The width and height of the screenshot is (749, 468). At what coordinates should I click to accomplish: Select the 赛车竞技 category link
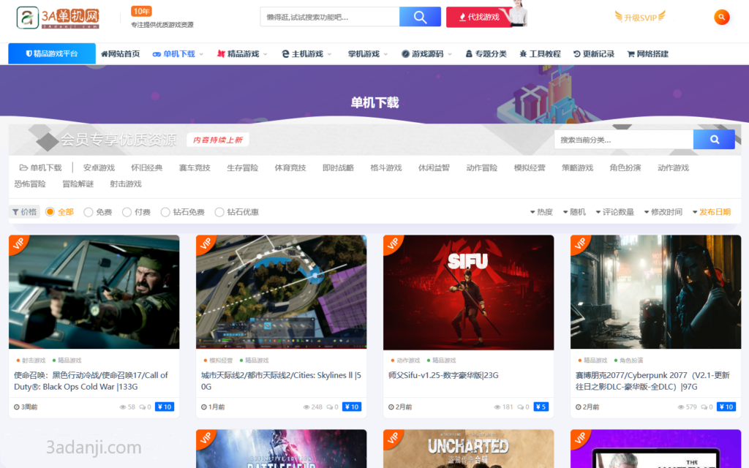(x=195, y=167)
